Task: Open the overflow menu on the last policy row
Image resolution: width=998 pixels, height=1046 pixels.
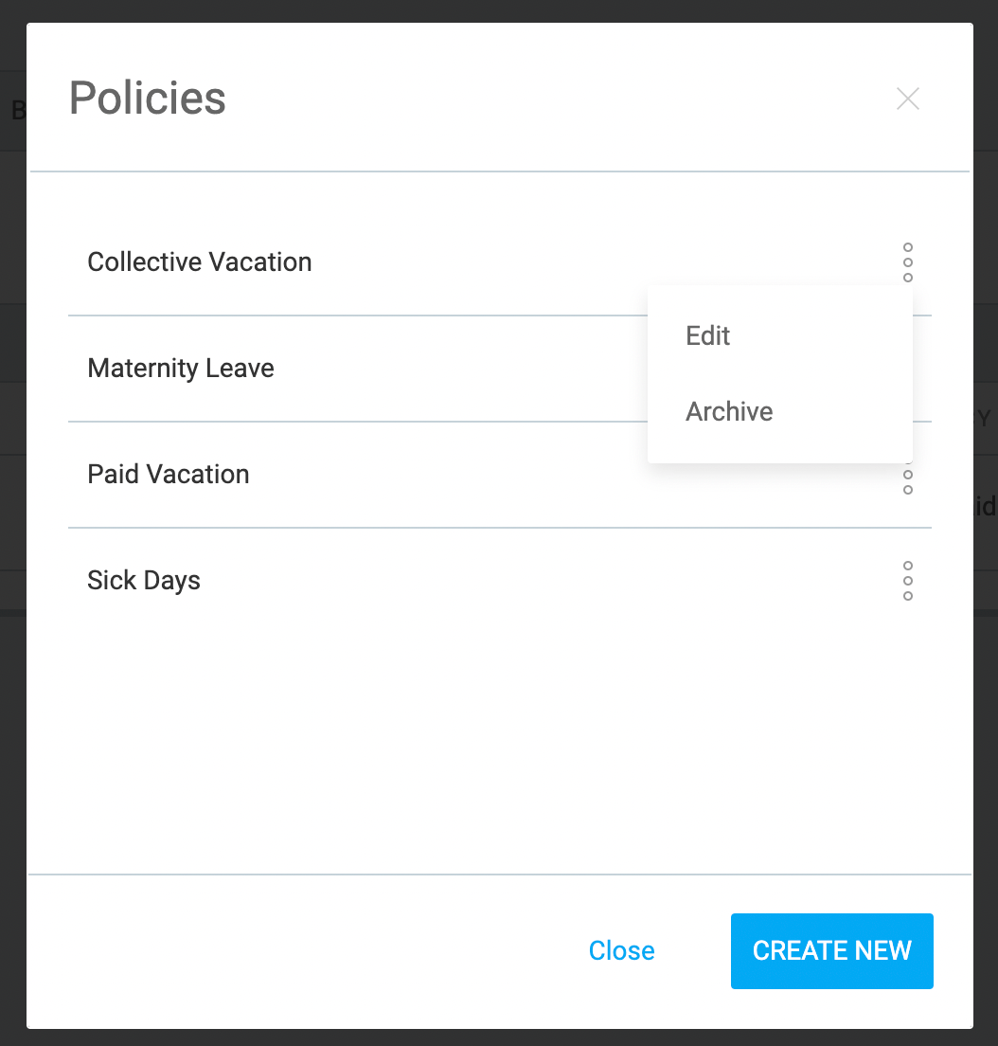Action: [908, 581]
